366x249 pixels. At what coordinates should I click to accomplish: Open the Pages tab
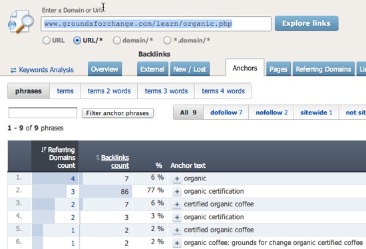278,69
